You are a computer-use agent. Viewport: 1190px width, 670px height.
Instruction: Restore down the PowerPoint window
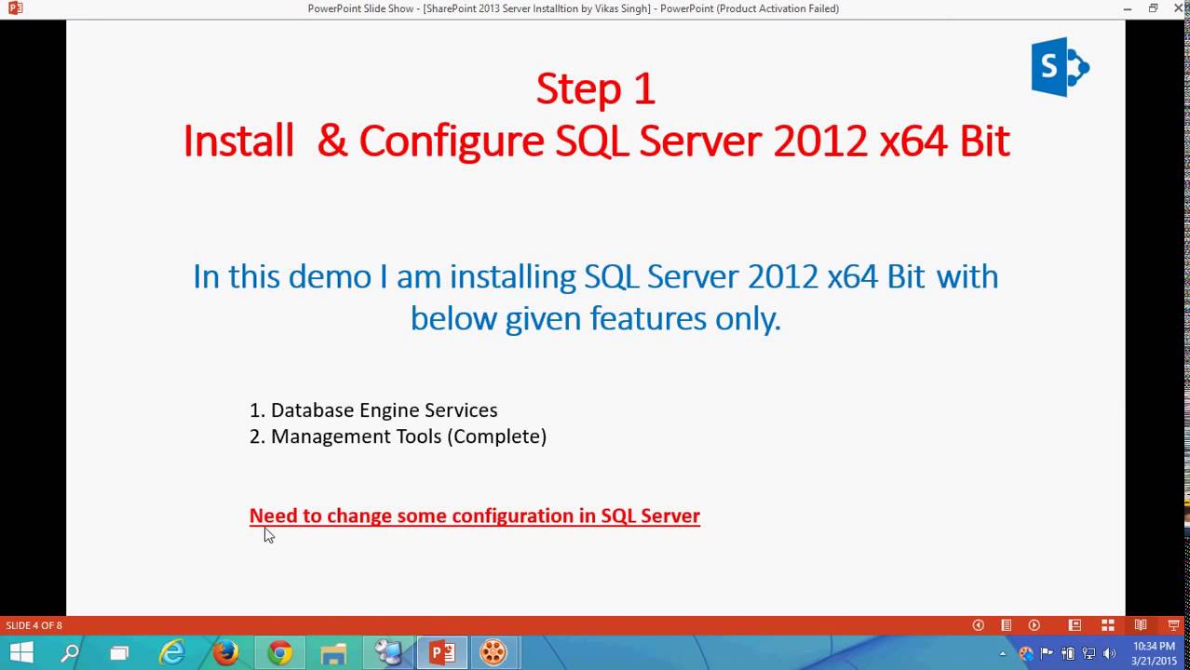(x=1153, y=8)
